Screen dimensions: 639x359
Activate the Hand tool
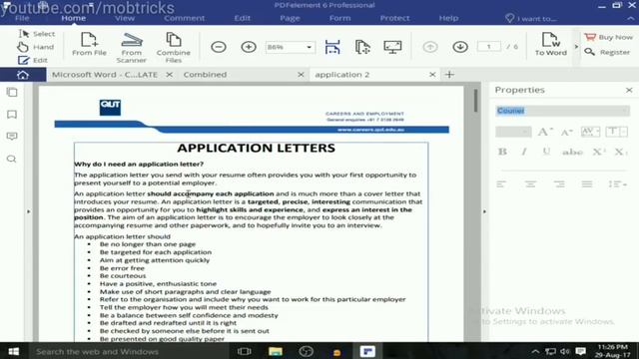pyautogui.click(x=36, y=47)
